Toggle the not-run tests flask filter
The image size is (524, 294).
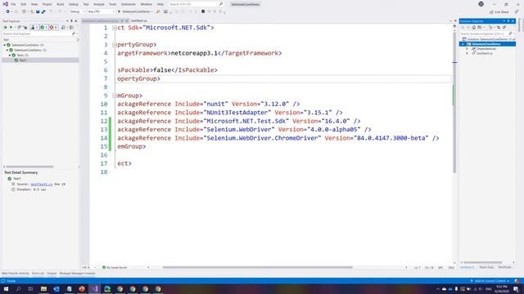(x=34, y=27)
